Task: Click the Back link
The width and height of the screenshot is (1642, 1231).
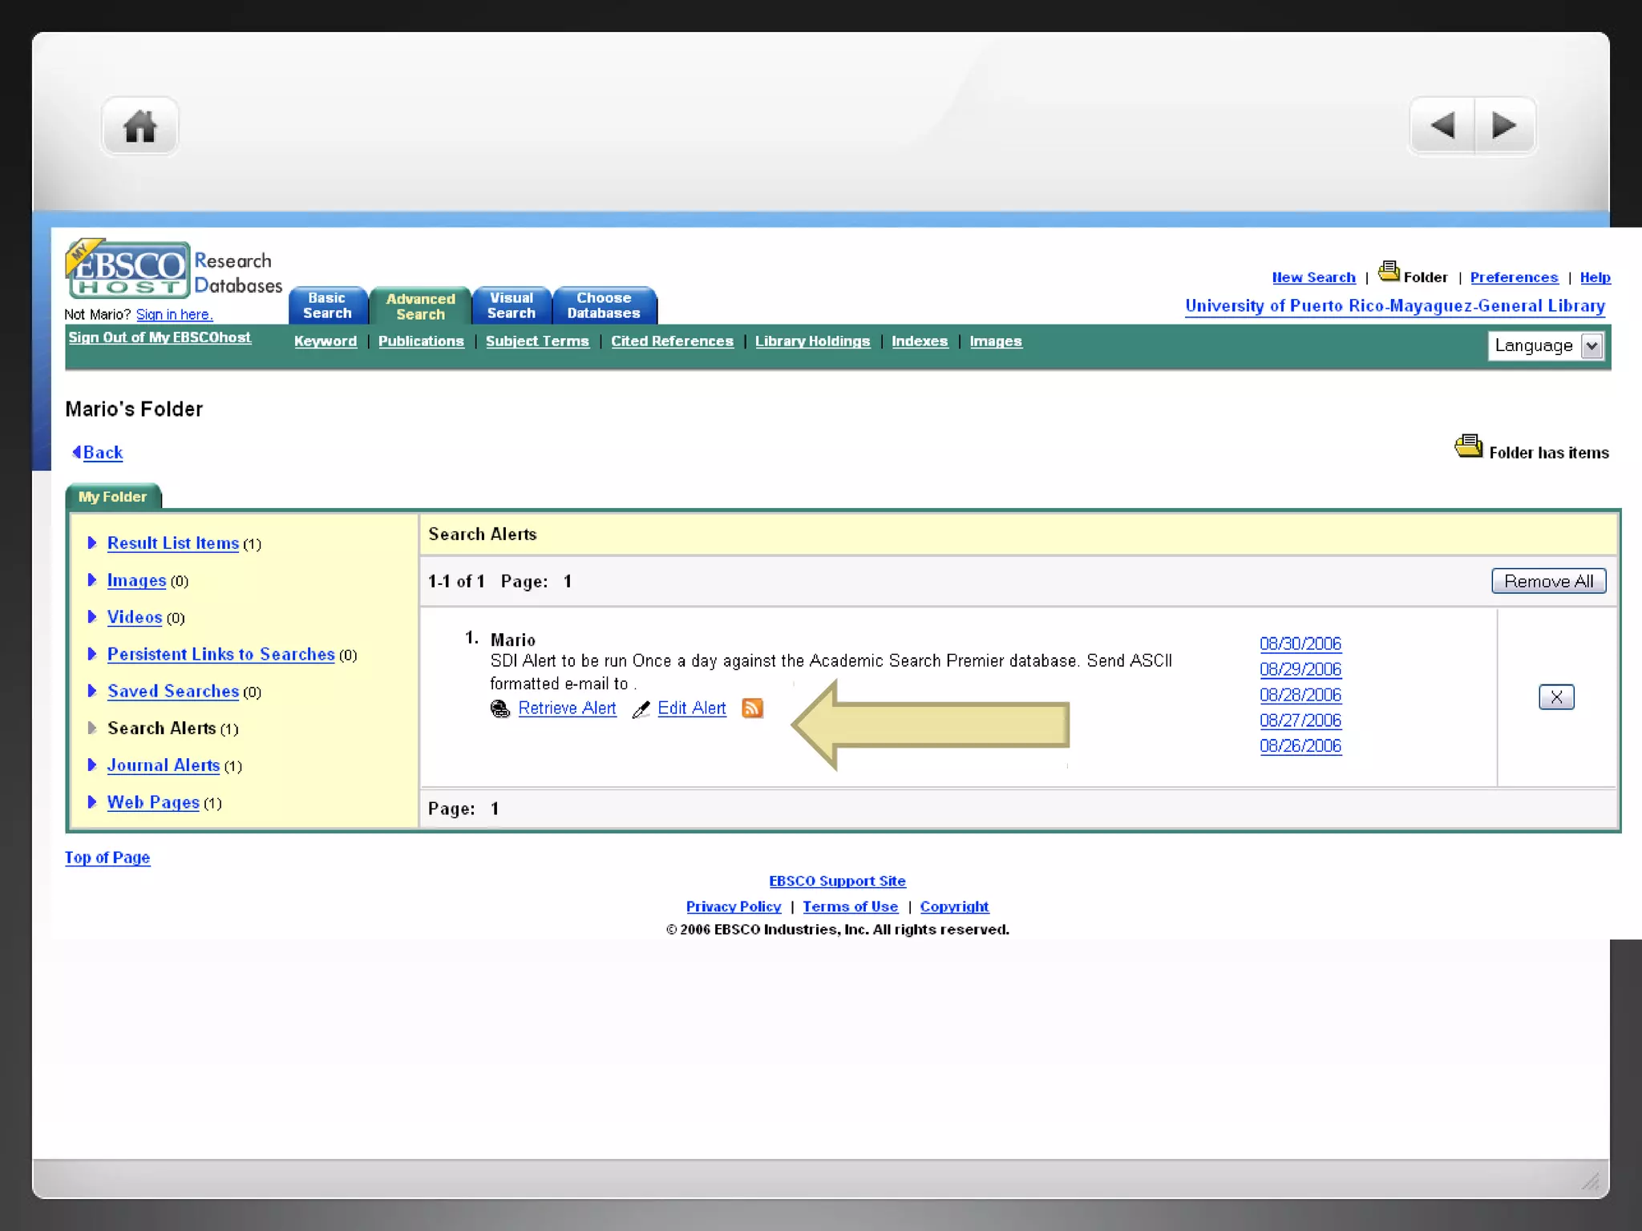Action: 103,453
